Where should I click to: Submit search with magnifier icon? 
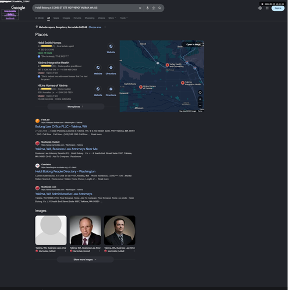point(159,8)
